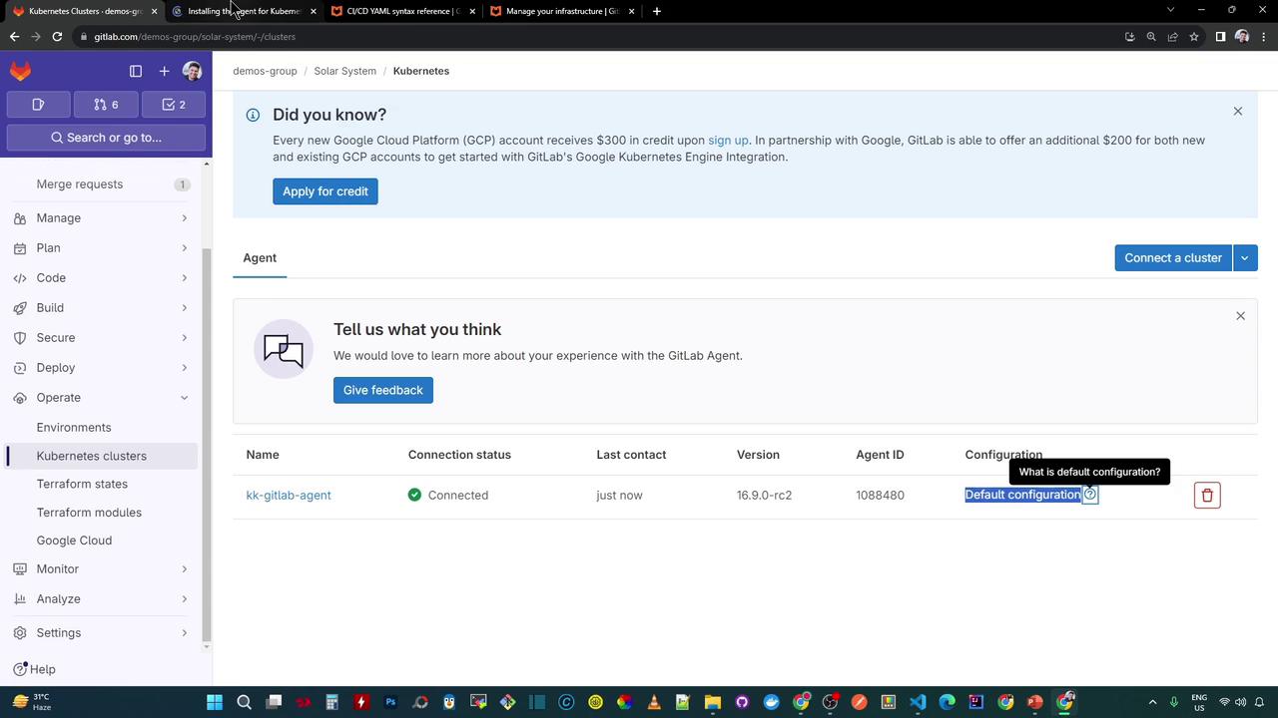Image resolution: width=1278 pixels, height=718 pixels.
Task: Open Terraform states in the sidebar
Action: coord(103,484)
